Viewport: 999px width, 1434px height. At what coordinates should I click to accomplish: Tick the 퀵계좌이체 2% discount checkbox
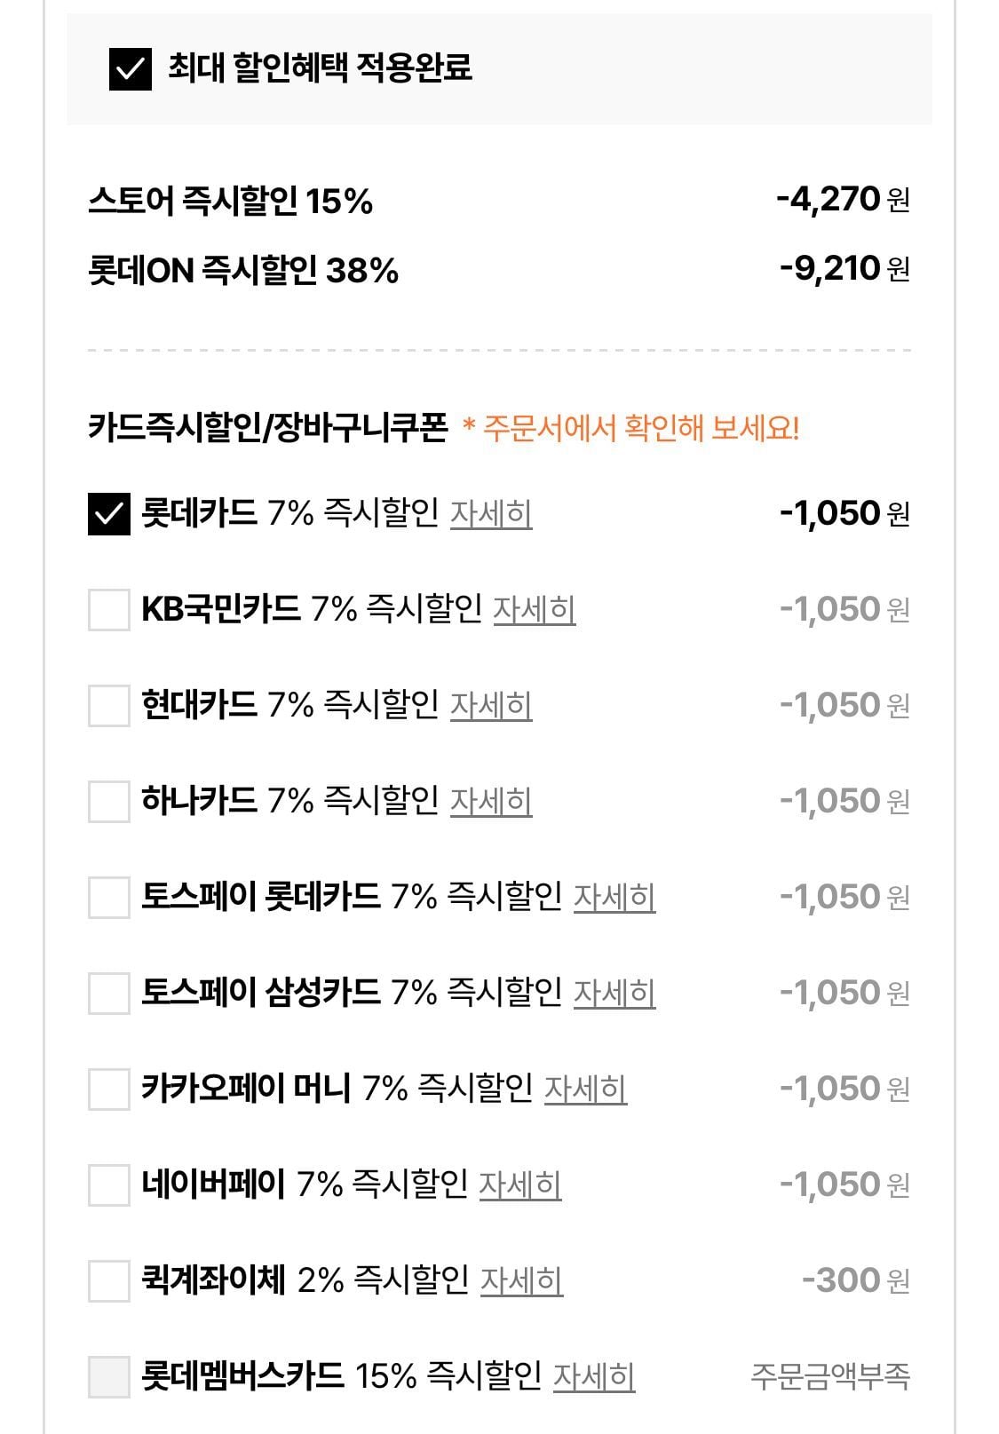click(x=109, y=1281)
